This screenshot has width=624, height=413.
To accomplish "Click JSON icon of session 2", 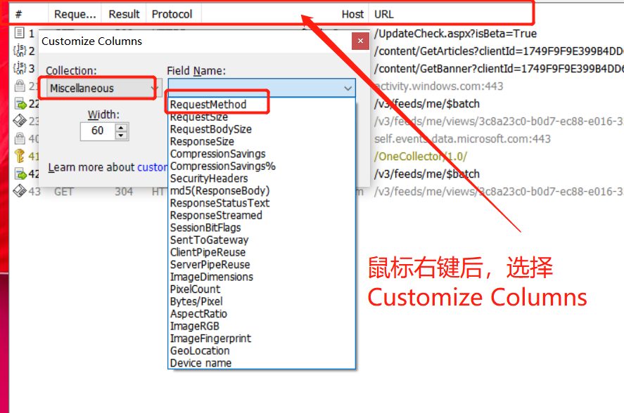I will [x=20, y=51].
